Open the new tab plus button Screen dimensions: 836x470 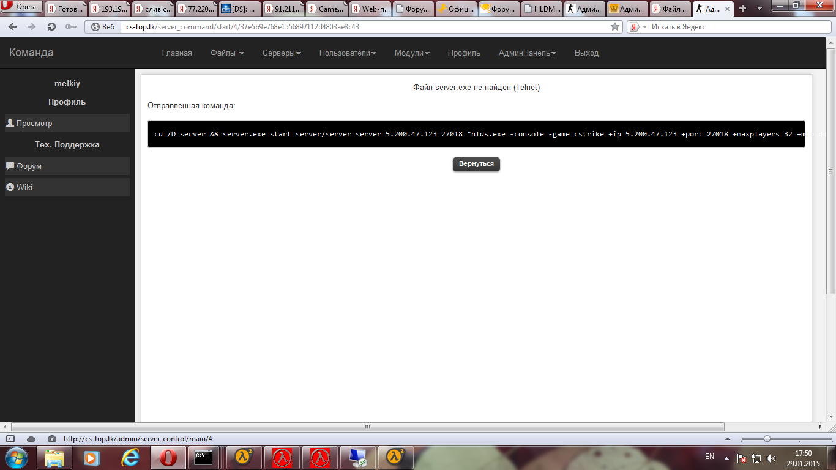click(742, 9)
